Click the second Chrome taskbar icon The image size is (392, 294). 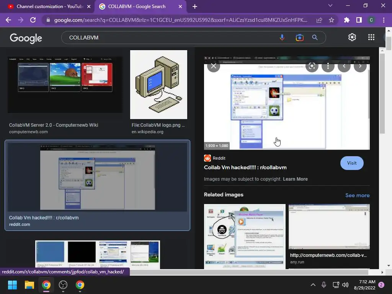80,285
